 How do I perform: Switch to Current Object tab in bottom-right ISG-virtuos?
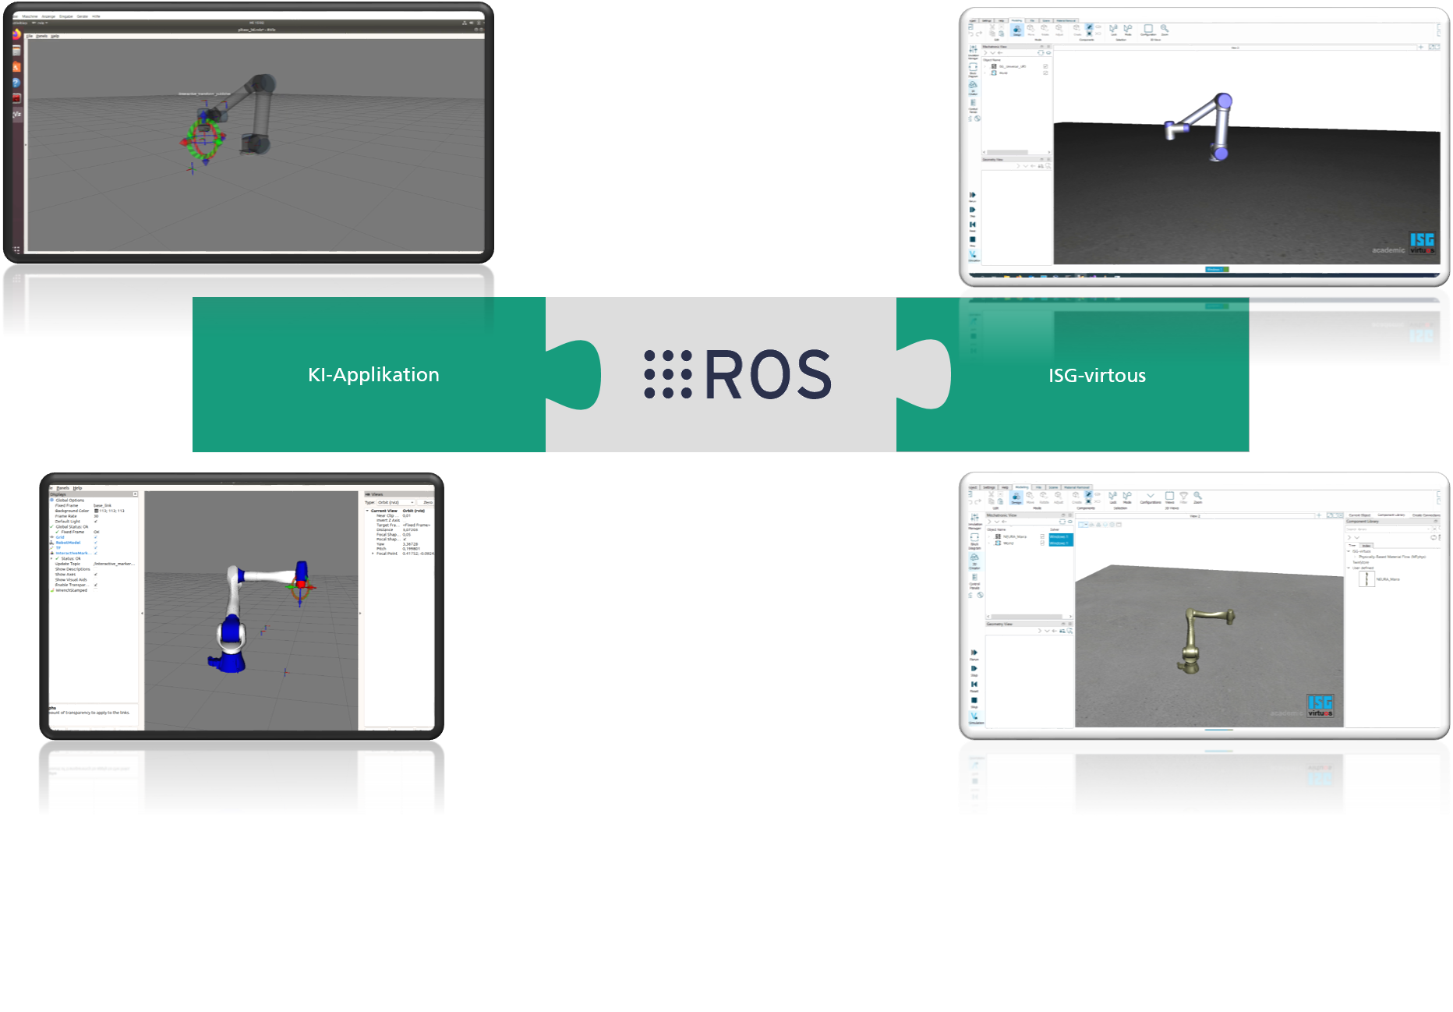[1359, 515]
